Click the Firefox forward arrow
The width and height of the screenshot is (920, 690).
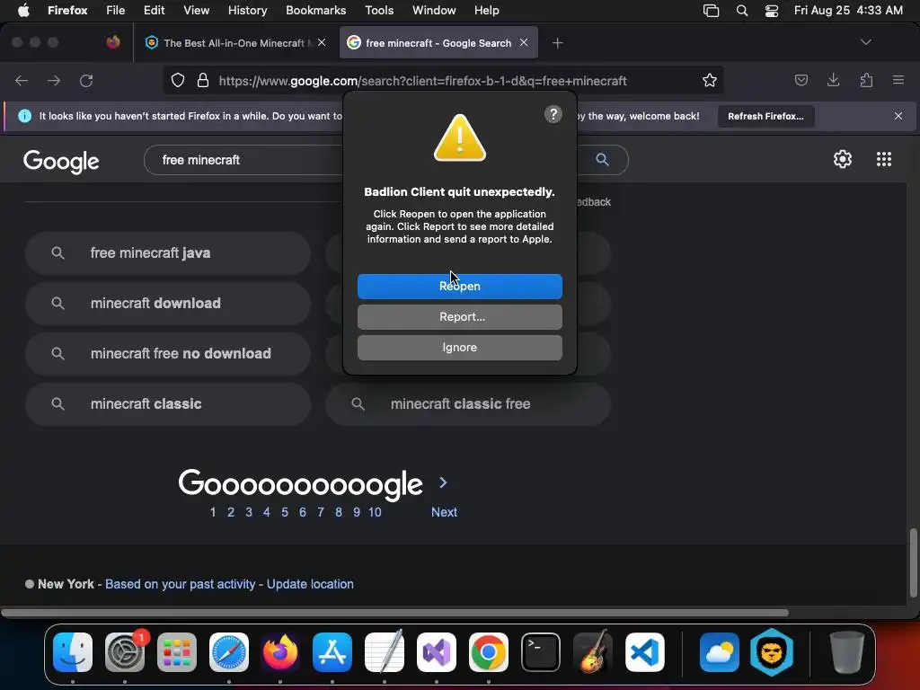(54, 80)
